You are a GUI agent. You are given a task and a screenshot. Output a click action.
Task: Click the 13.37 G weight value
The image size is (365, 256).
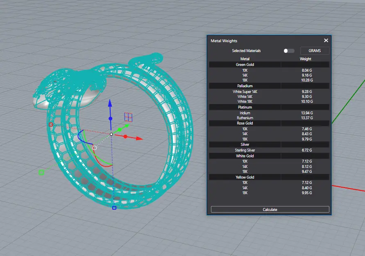307,118
